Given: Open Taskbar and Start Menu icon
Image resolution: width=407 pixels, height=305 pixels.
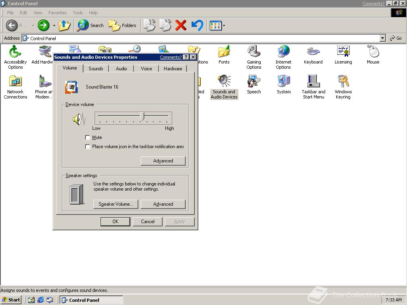Looking at the screenshot, I should [x=313, y=87].
